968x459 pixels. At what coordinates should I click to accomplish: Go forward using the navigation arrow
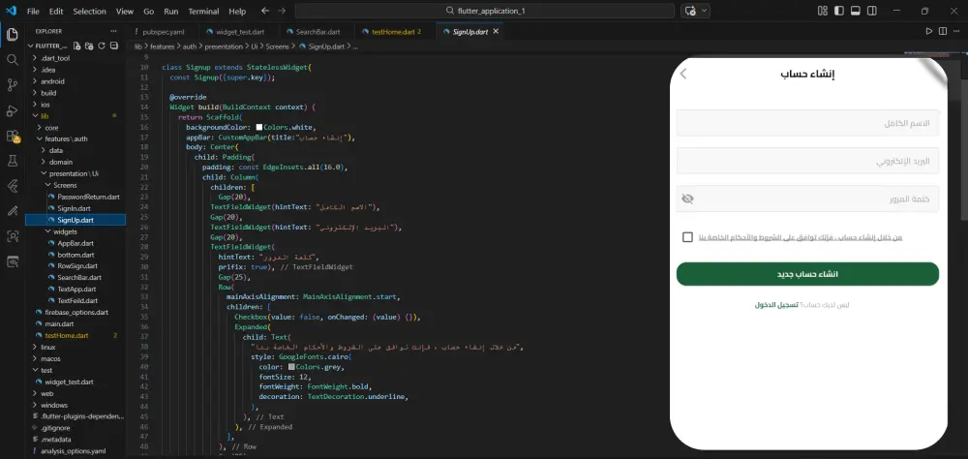pos(282,11)
